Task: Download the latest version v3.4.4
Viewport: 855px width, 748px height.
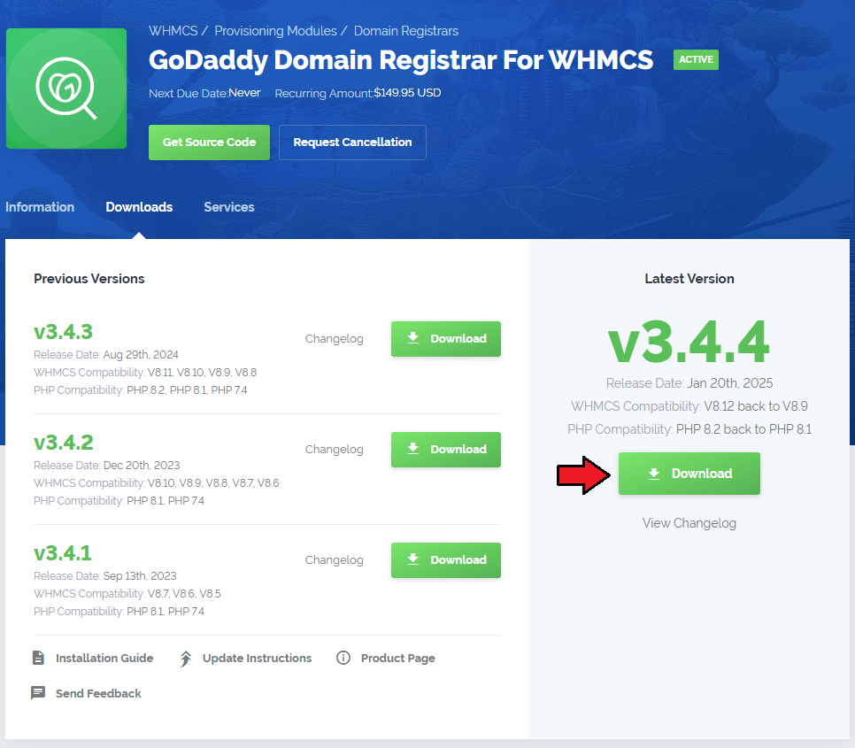Action: 689,474
